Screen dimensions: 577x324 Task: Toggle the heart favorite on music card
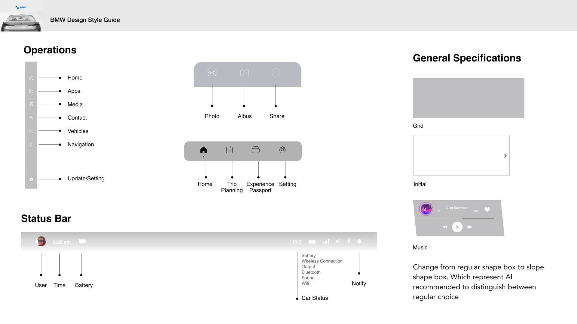487,209
